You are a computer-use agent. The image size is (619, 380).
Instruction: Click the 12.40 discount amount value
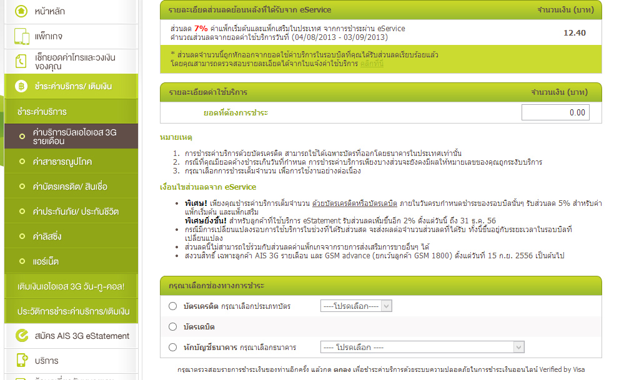click(x=575, y=32)
